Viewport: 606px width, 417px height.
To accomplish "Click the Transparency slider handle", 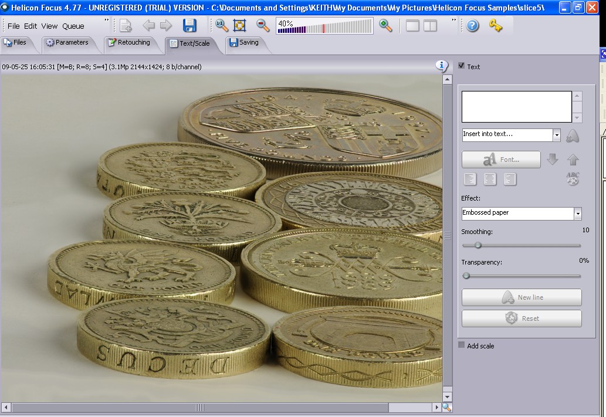I will pyautogui.click(x=466, y=276).
